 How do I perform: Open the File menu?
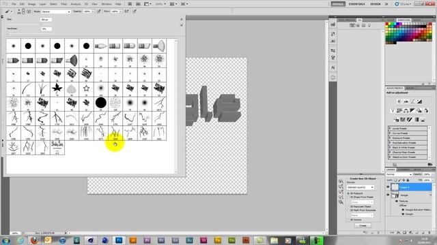[x=14, y=4]
